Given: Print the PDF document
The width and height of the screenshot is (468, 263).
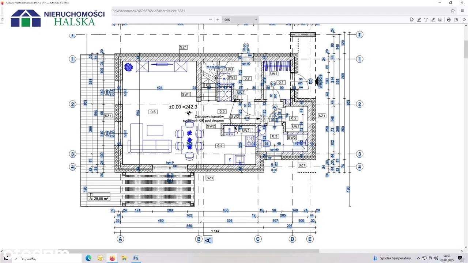Looking at the screenshot, I should (x=449, y=20).
